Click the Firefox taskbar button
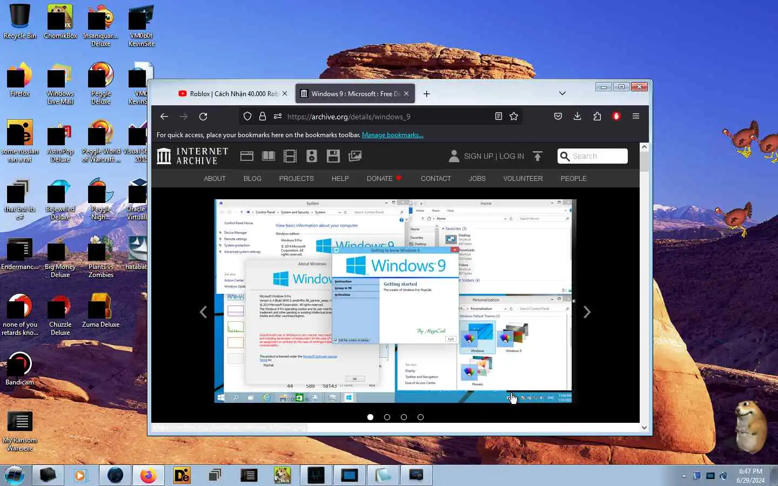The width and height of the screenshot is (778, 486). click(x=148, y=475)
